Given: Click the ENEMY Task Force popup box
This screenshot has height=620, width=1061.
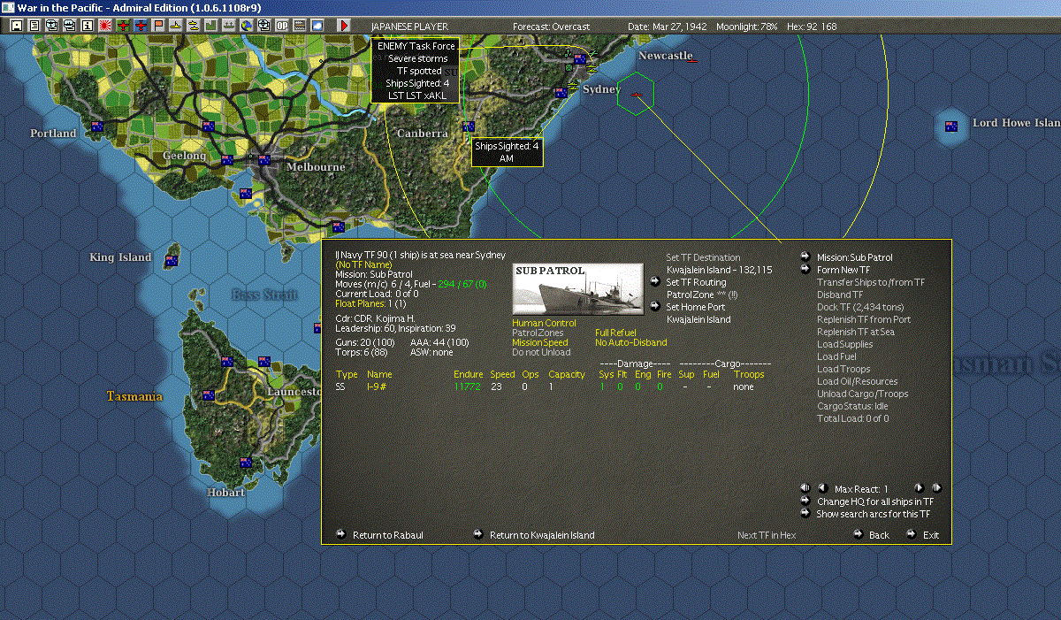Looking at the screenshot, I should 416,70.
